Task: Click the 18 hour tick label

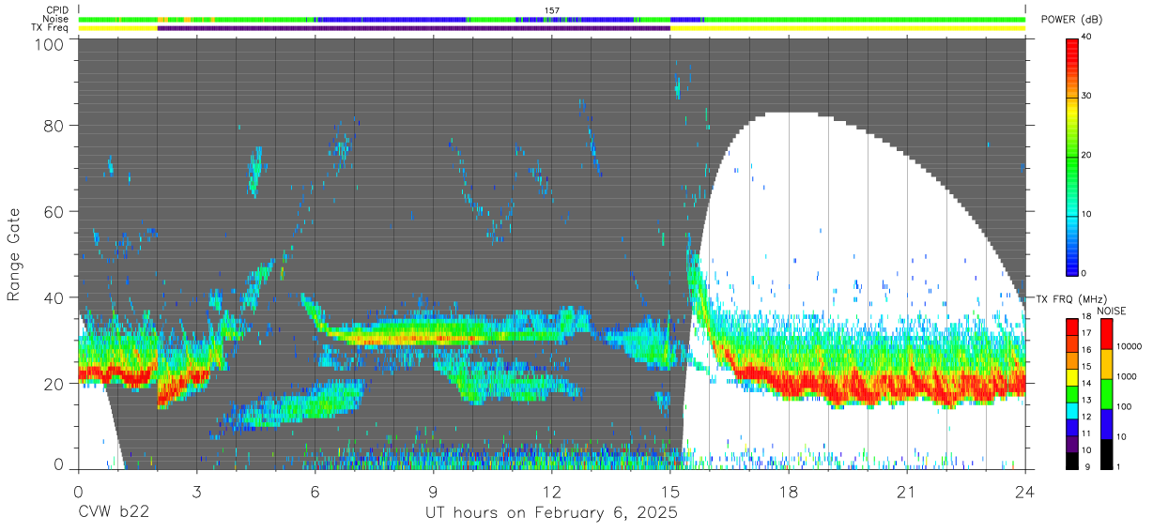Action: point(789,491)
